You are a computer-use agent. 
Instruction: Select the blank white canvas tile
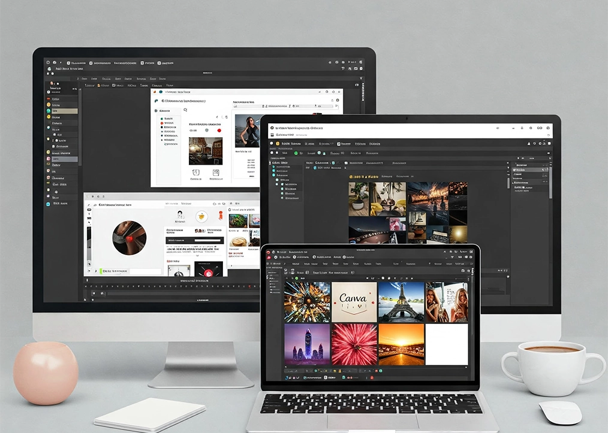447,344
